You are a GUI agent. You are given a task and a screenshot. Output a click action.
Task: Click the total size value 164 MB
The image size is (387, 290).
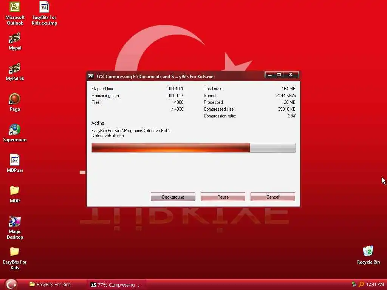pos(288,89)
